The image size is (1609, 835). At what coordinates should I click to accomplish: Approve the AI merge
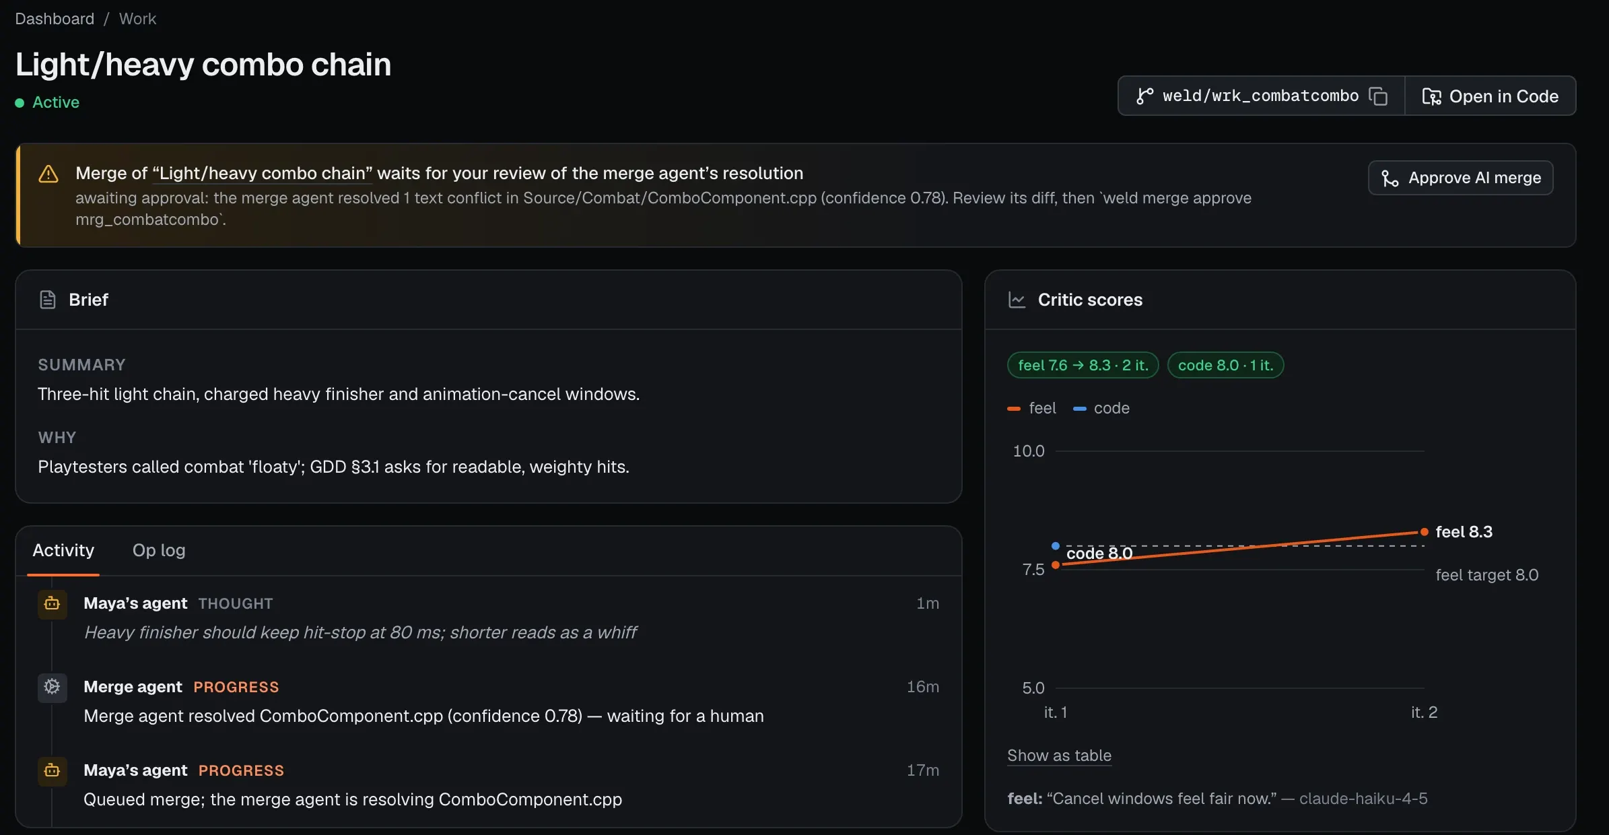tap(1460, 178)
